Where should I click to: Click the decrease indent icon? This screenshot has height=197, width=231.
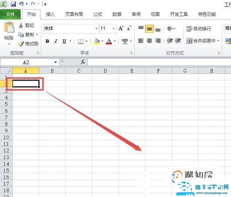coord(170,41)
